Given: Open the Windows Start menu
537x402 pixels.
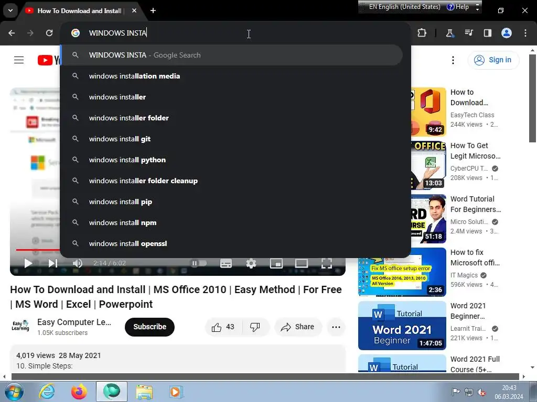Looking at the screenshot, I should point(13,392).
